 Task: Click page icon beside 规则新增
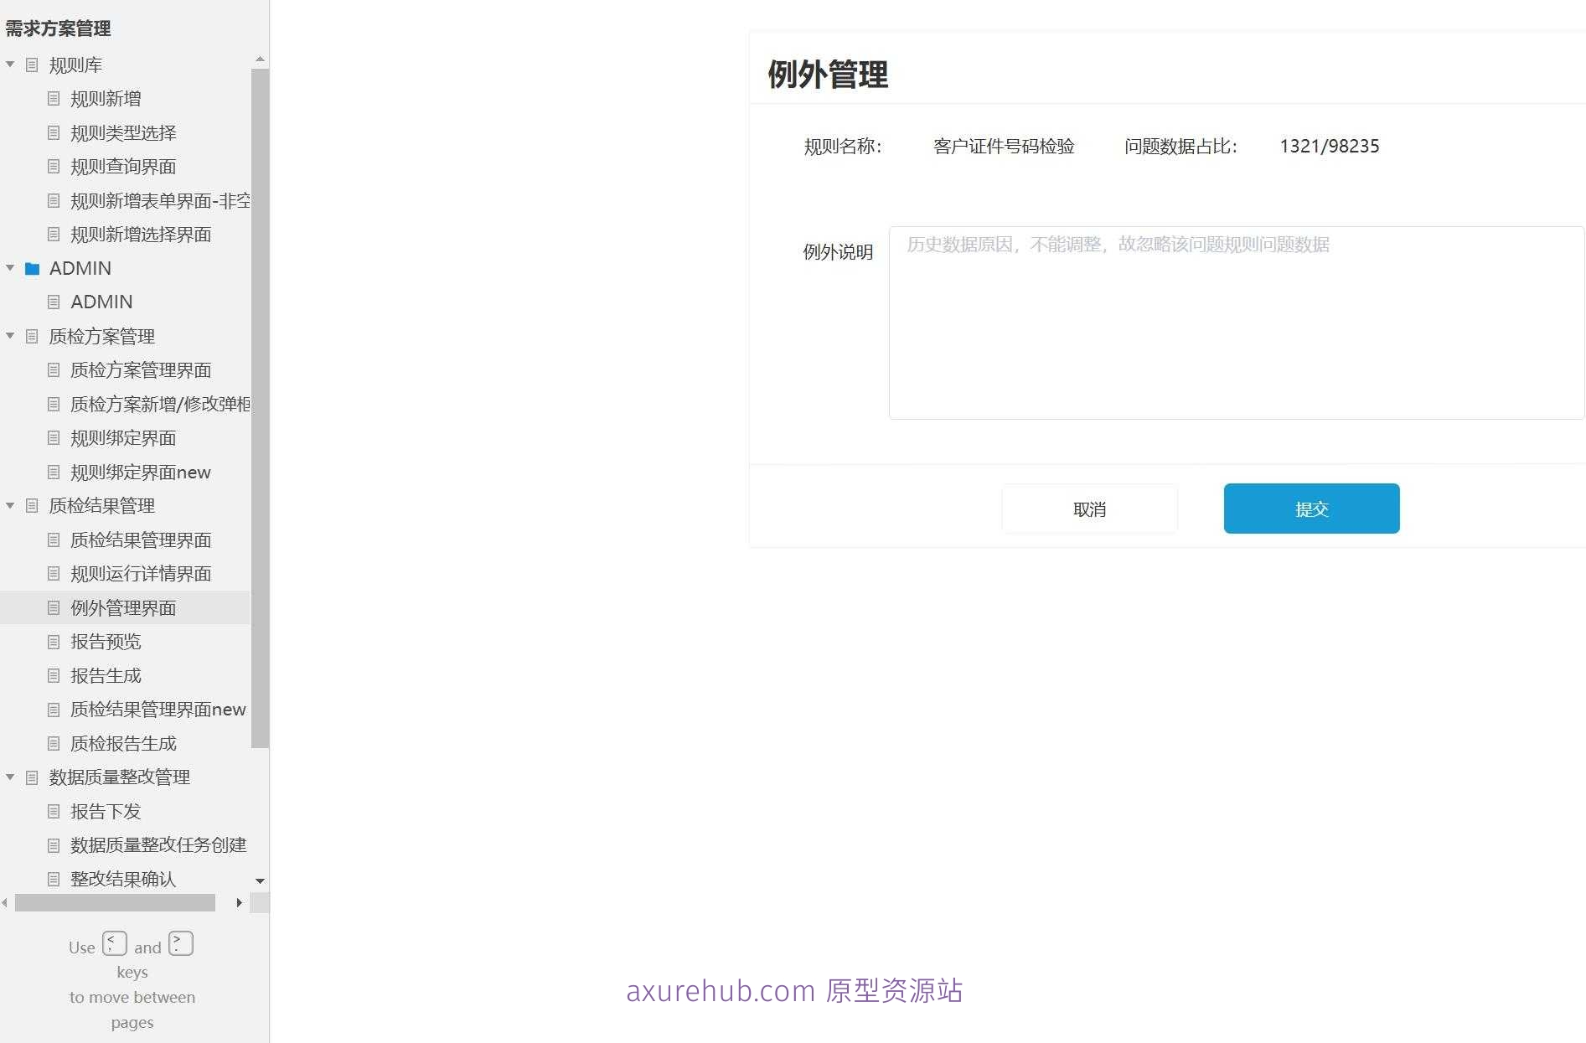[x=54, y=99]
